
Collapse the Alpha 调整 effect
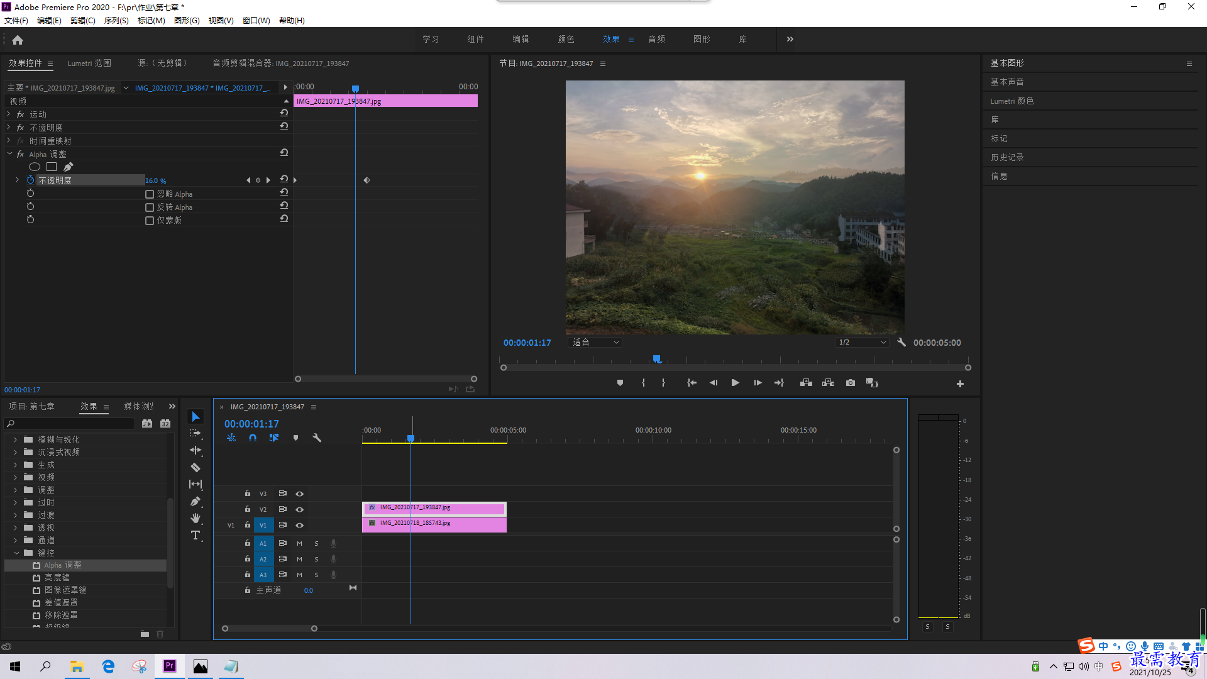point(9,153)
